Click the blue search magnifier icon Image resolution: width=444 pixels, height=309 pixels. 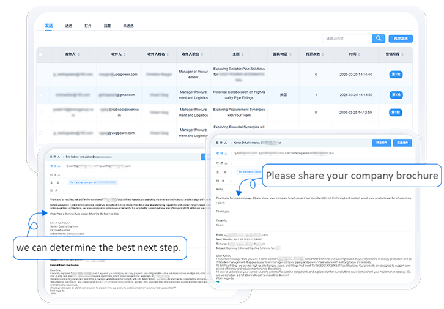[379, 39]
